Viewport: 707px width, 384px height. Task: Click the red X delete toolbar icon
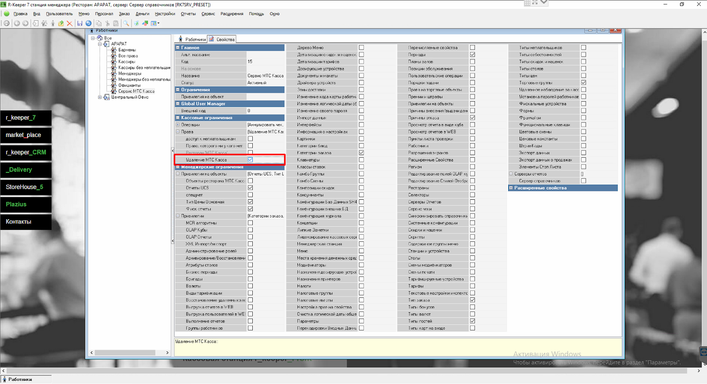point(69,23)
